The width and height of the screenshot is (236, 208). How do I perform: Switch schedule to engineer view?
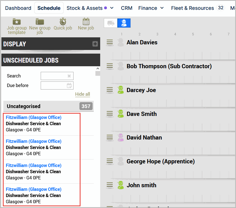pyautogui.click(x=124, y=23)
